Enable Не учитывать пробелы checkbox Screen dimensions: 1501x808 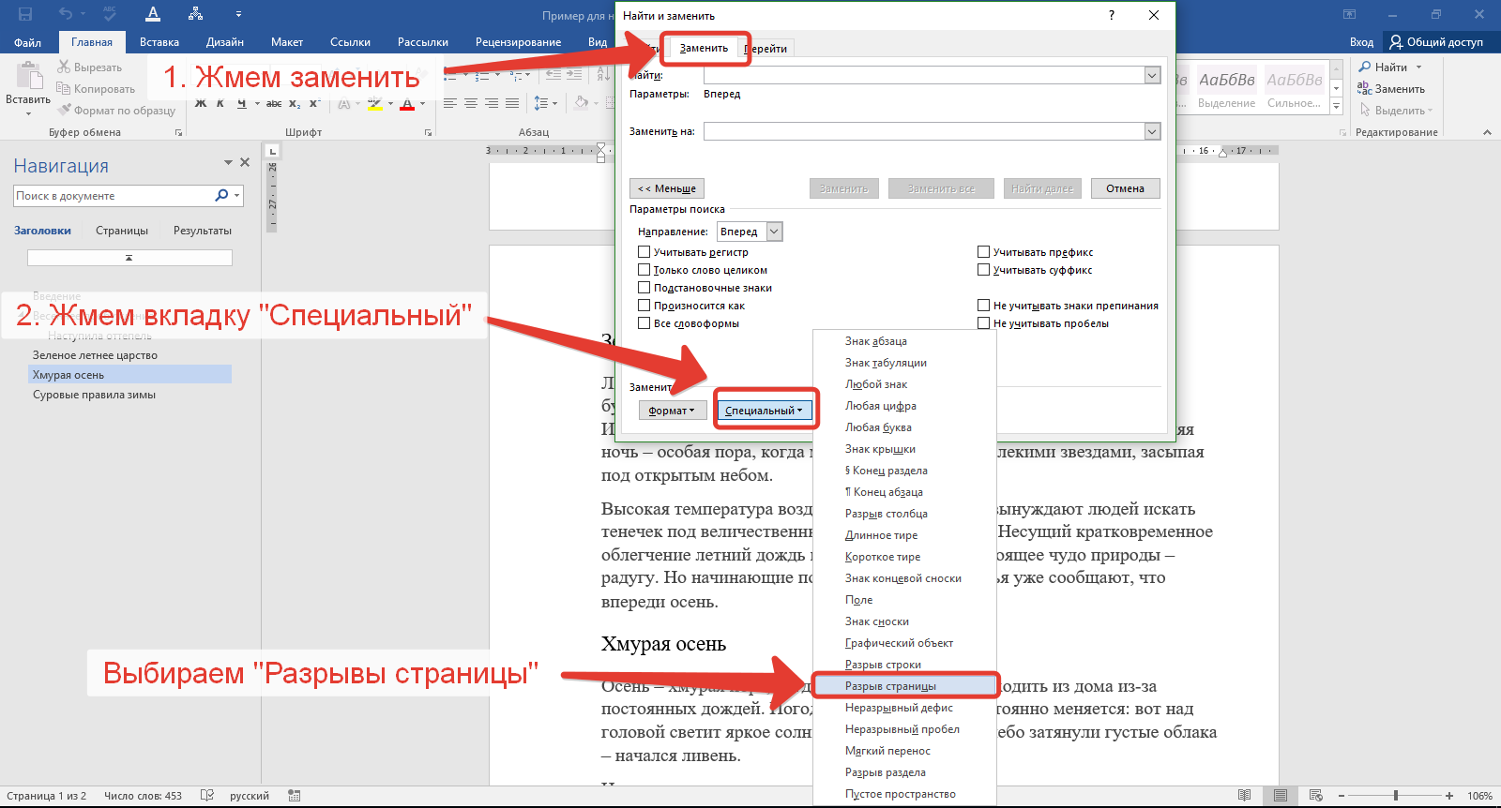pyautogui.click(x=983, y=322)
